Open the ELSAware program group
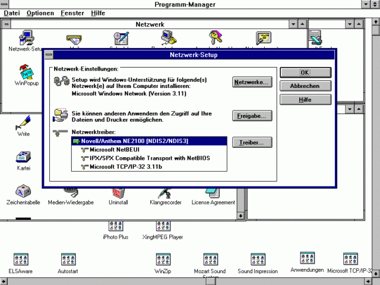Screen dimensions: 380x285 21,260
